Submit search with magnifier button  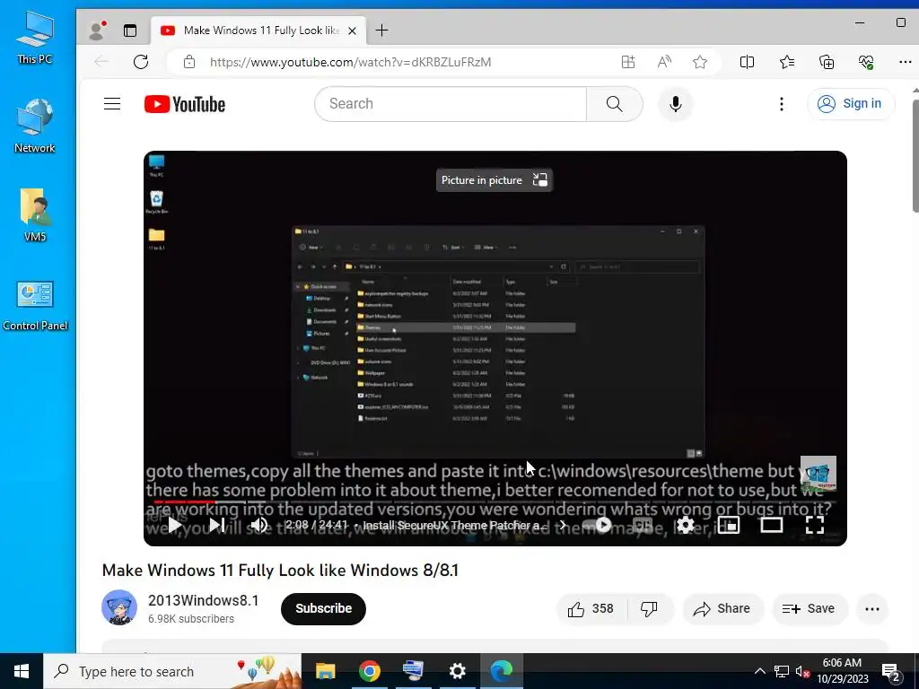pyautogui.click(x=614, y=104)
